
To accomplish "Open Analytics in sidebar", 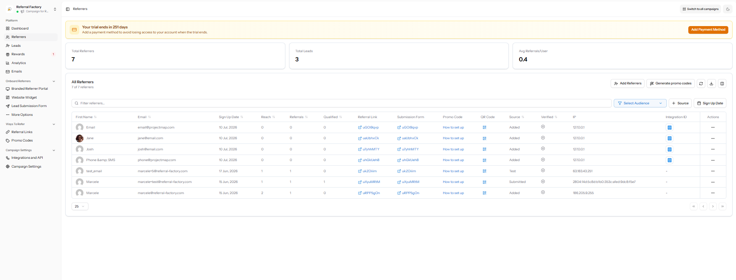I will 31,63.
